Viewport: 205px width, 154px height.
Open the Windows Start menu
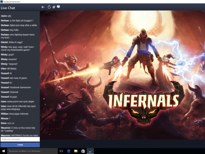click(x=4, y=151)
